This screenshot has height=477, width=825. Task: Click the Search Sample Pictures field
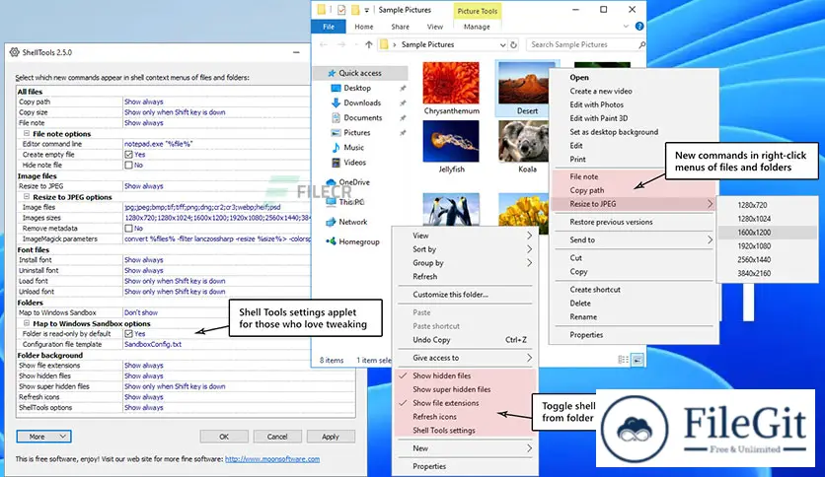(581, 44)
